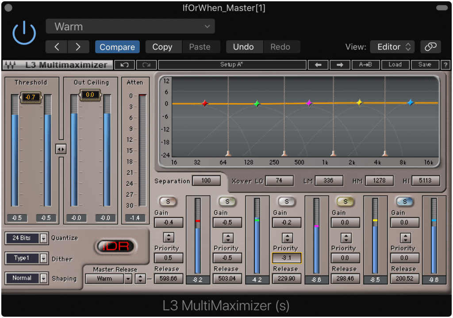The height and width of the screenshot is (318, 453).
Task: Click the HI crossover value 5113
Action: (426, 181)
